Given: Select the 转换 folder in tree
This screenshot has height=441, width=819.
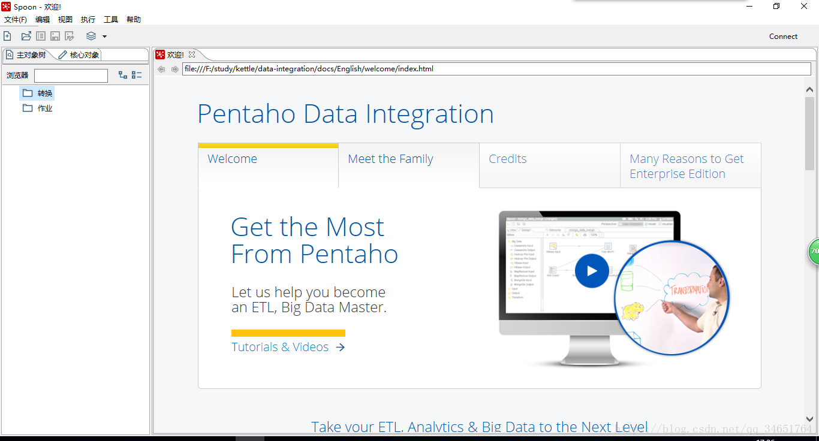Looking at the screenshot, I should [x=38, y=93].
